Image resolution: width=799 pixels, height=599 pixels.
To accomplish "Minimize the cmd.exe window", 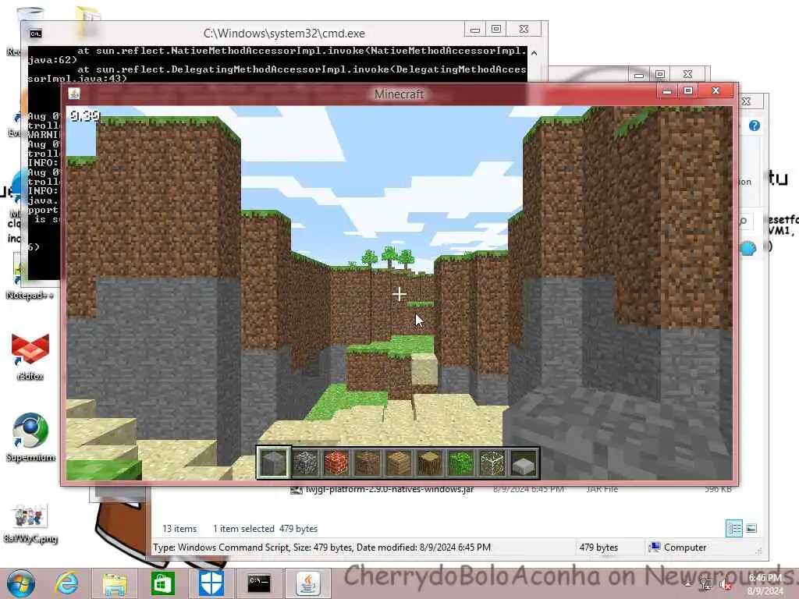I will click(x=475, y=30).
